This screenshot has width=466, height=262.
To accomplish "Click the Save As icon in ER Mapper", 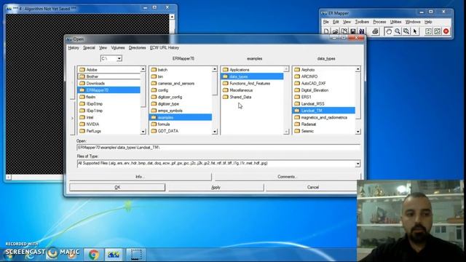I will [362, 31].
